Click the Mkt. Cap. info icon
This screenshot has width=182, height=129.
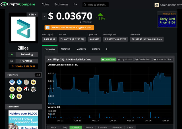click(x=52, y=35)
